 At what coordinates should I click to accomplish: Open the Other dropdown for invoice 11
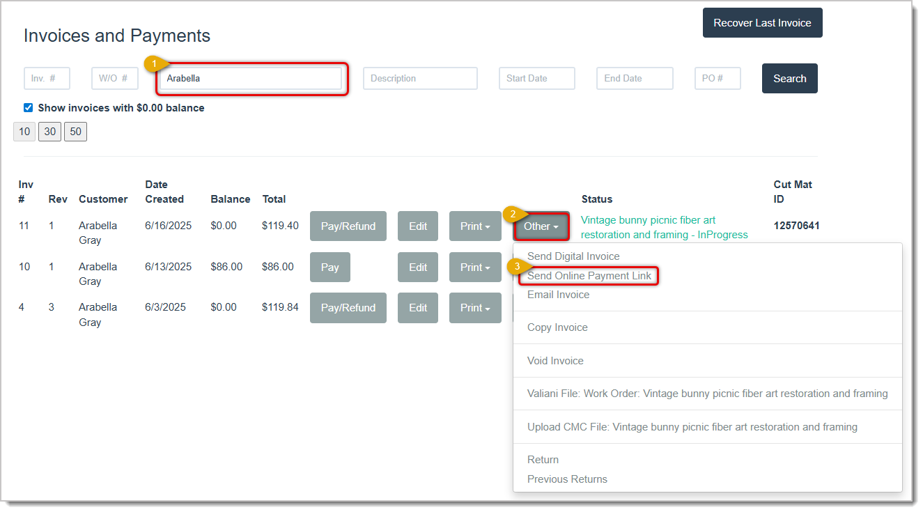(x=541, y=226)
